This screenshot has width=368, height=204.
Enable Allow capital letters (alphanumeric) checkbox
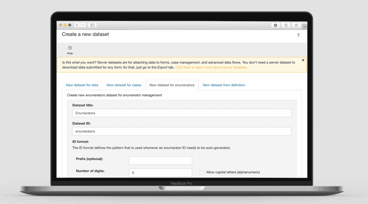pyautogui.click(x=202, y=172)
